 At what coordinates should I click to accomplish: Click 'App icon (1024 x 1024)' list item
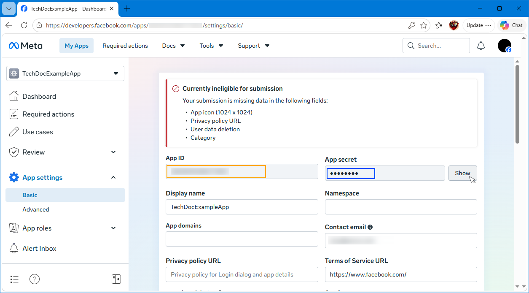(x=221, y=112)
